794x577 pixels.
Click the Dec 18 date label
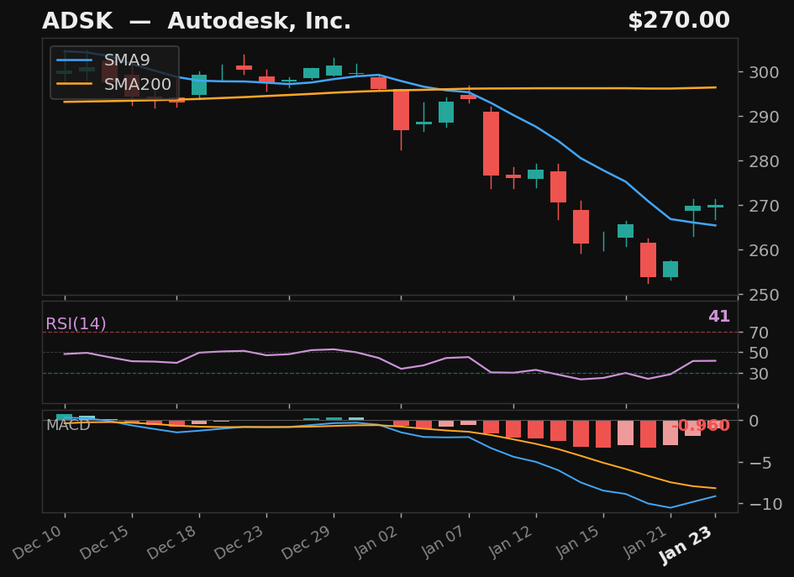coord(172,542)
